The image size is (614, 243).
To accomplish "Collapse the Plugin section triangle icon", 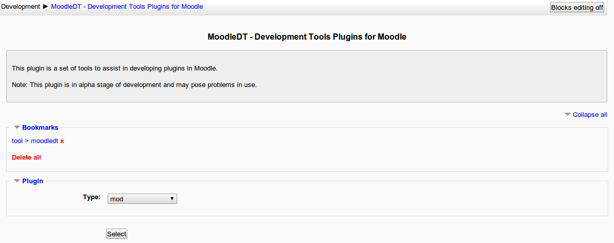I will tap(17, 181).
